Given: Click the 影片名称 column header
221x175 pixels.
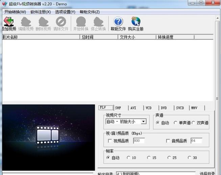Looking at the screenshot, I should pyautogui.click(x=41, y=37).
